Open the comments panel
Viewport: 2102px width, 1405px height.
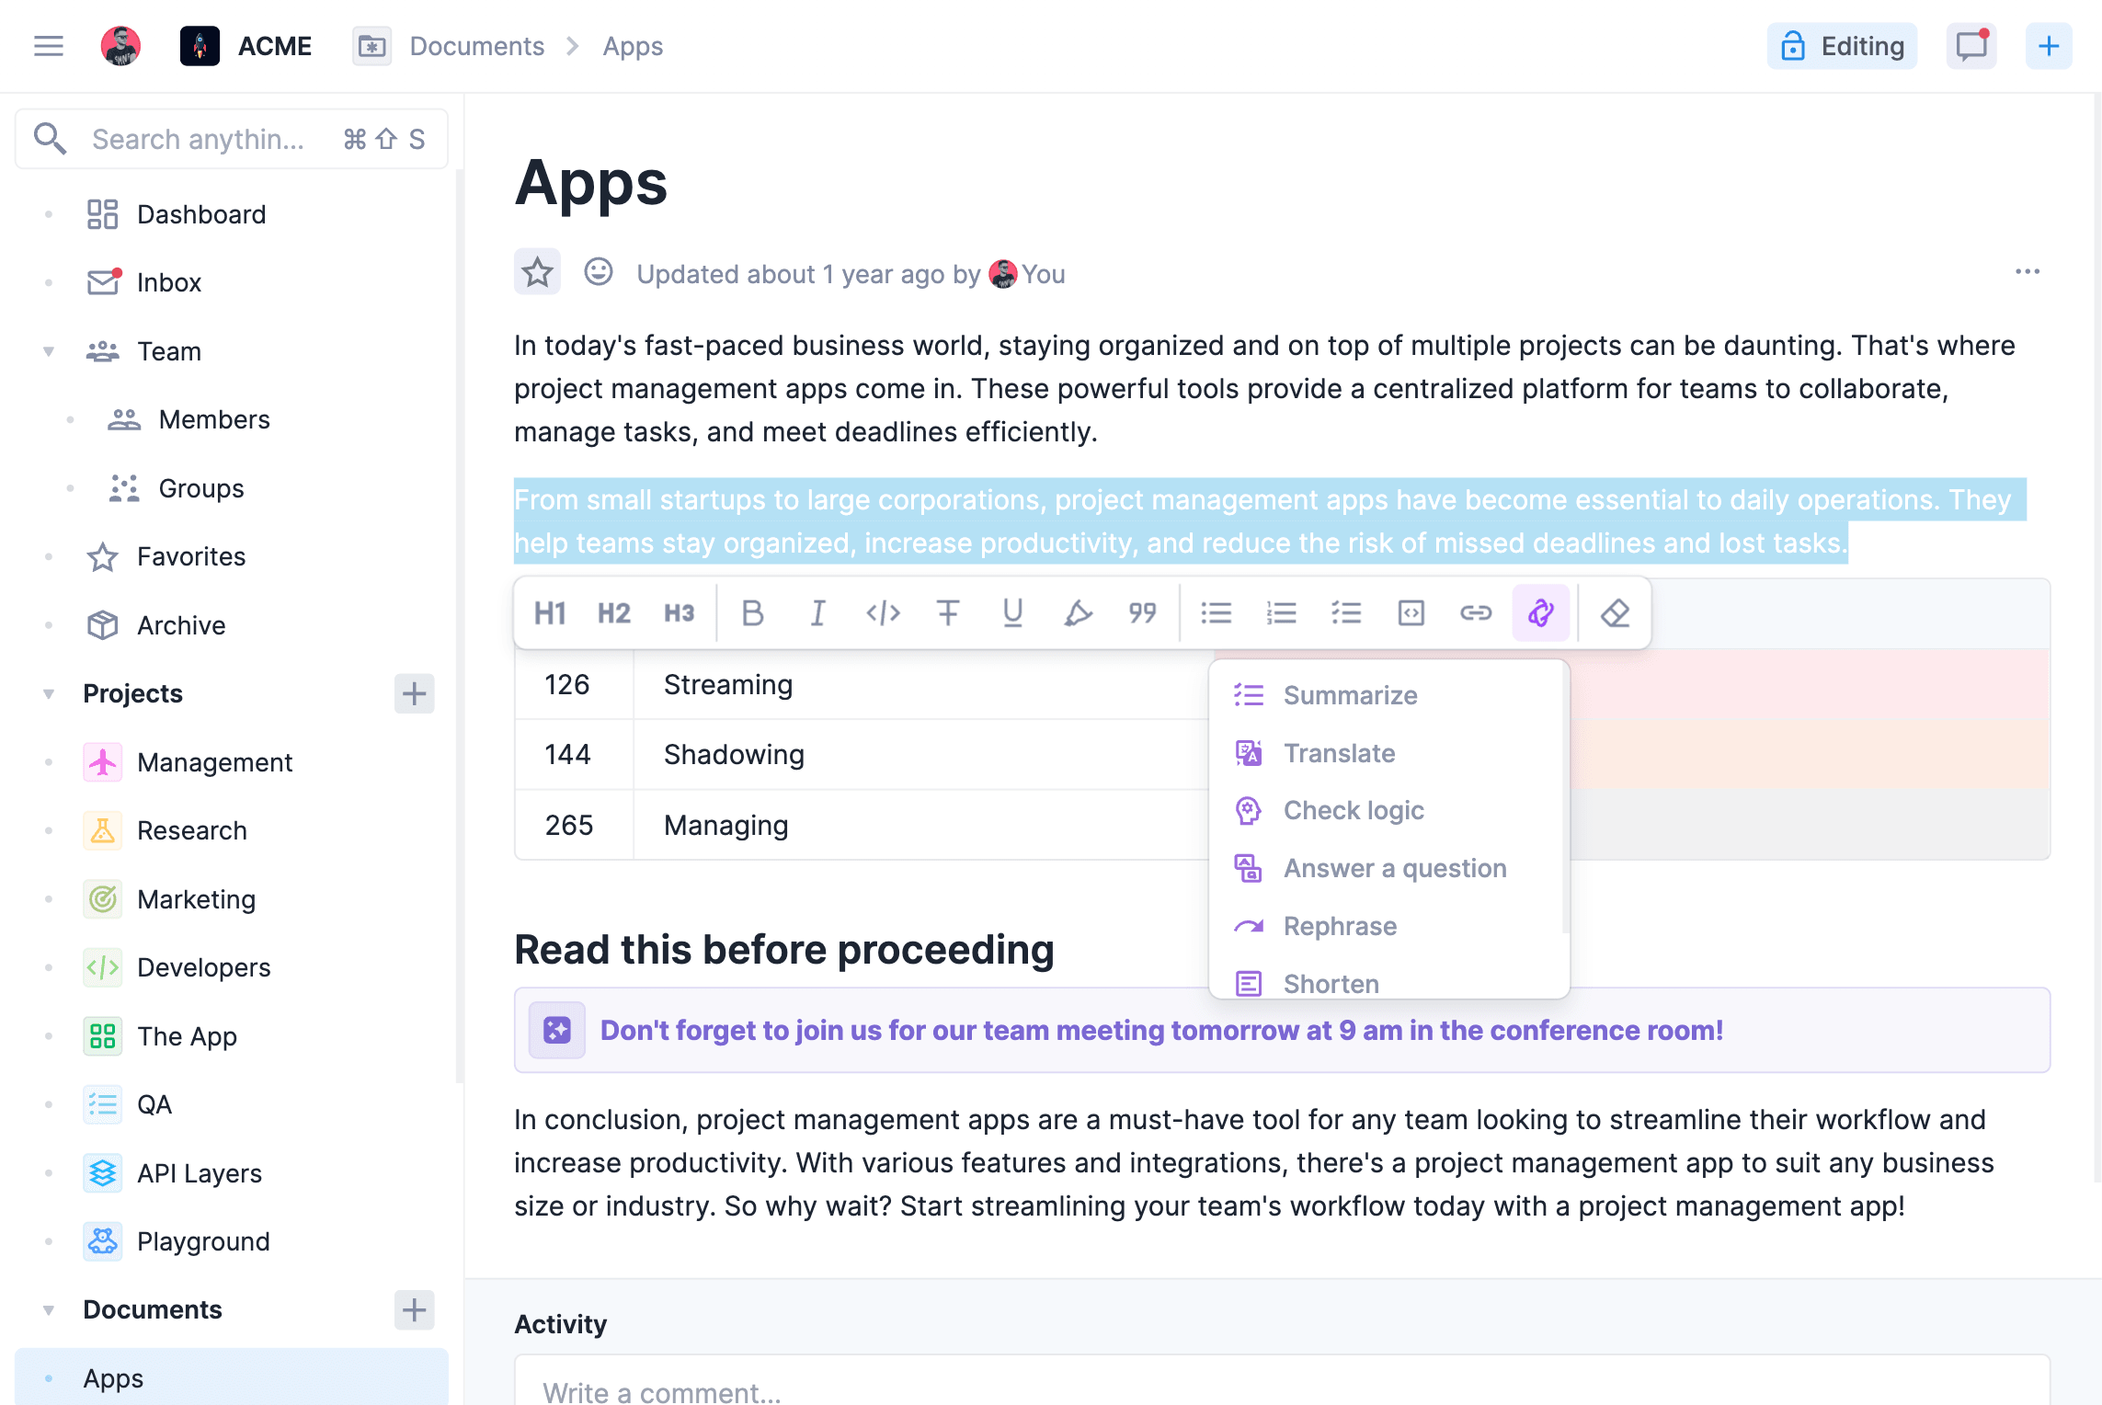(x=1971, y=45)
